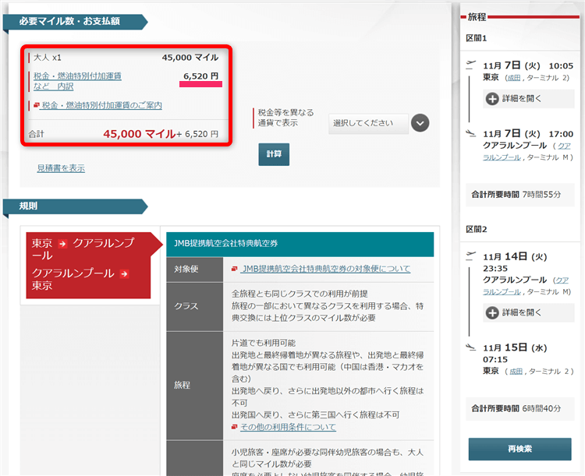The image size is (585, 476).
Task: Click the arrival plane icon in 区間2
Action: pos(470,347)
